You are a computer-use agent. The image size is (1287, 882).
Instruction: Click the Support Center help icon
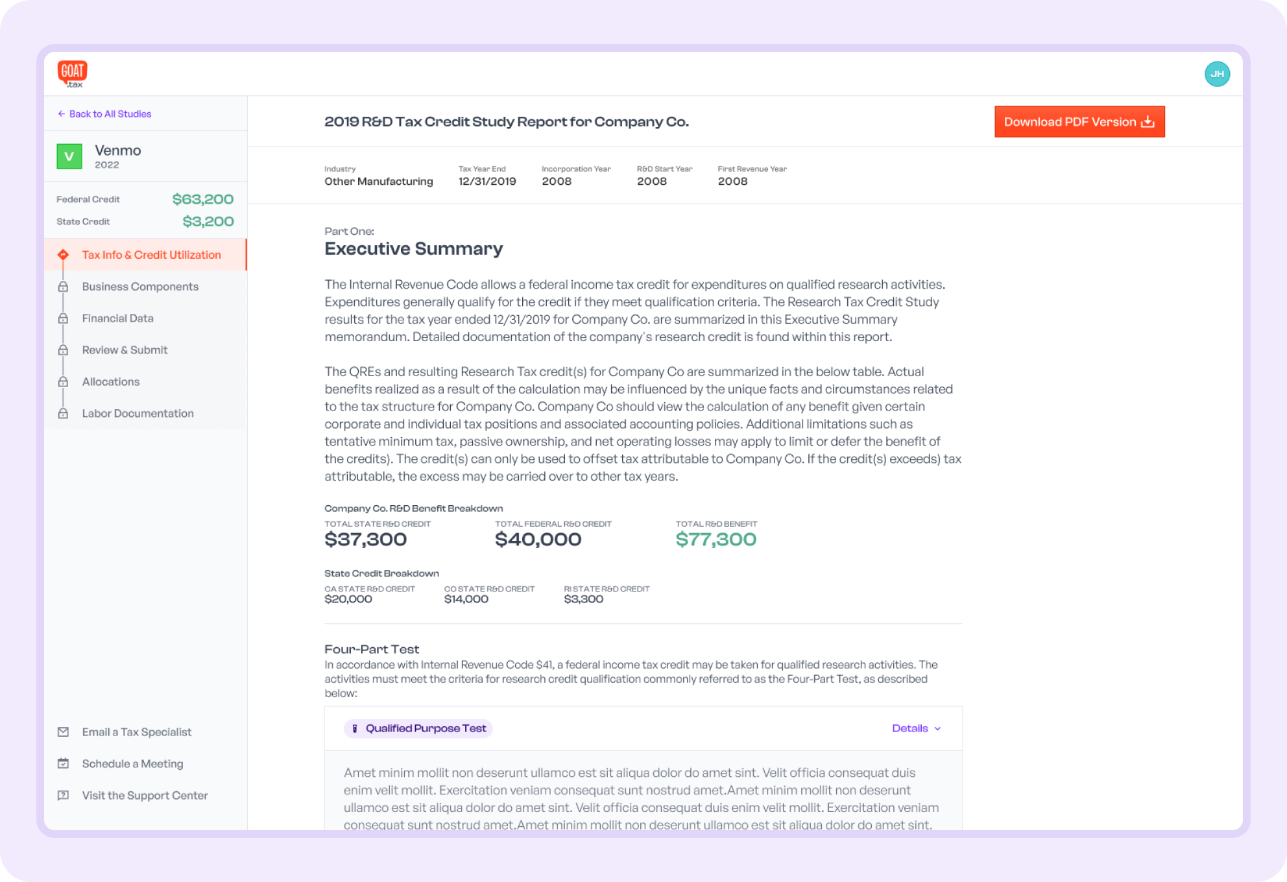(x=63, y=796)
